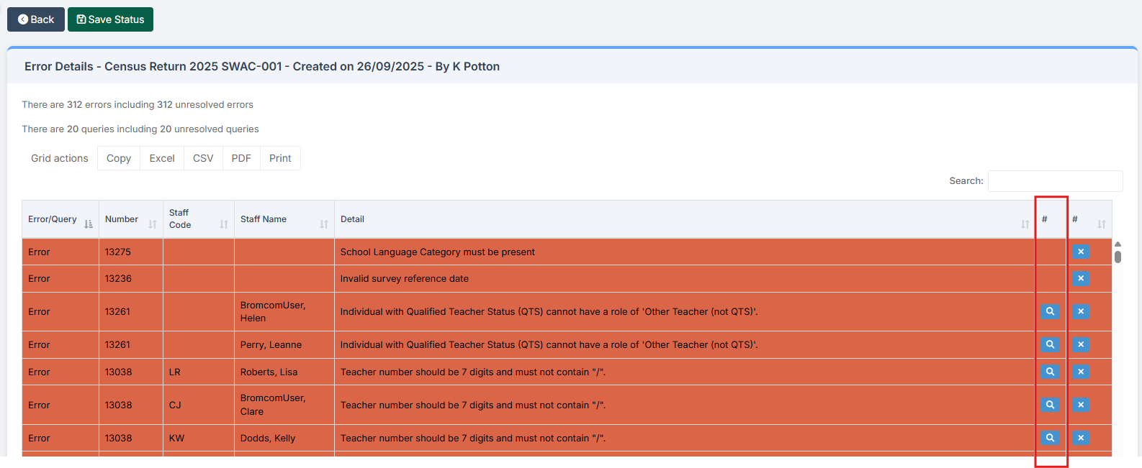Click magnifier icon for Dodds, Kelly row
The width and height of the screenshot is (1142, 468).
(x=1050, y=438)
